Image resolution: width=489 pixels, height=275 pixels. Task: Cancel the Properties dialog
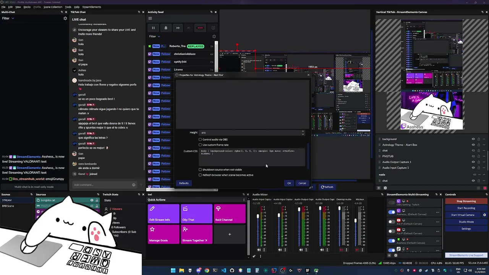click(x=302, y=183)
